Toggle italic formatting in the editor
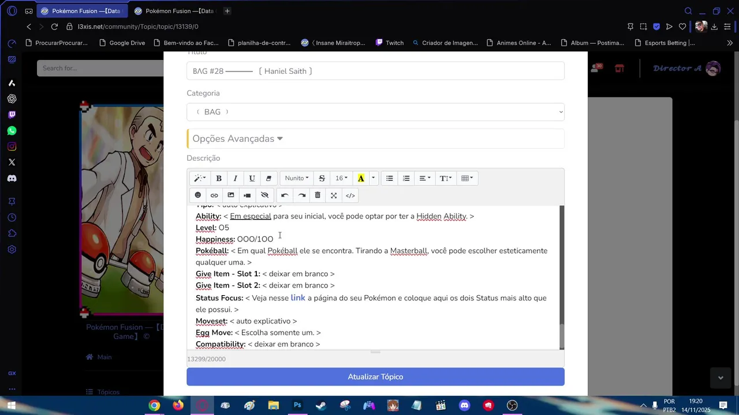This screenshot has height=415, width=739. (235, 178)
